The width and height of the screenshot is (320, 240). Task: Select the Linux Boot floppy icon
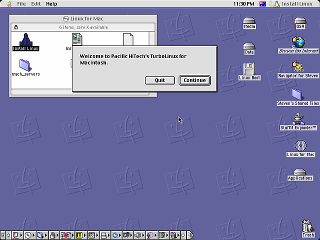249,71
